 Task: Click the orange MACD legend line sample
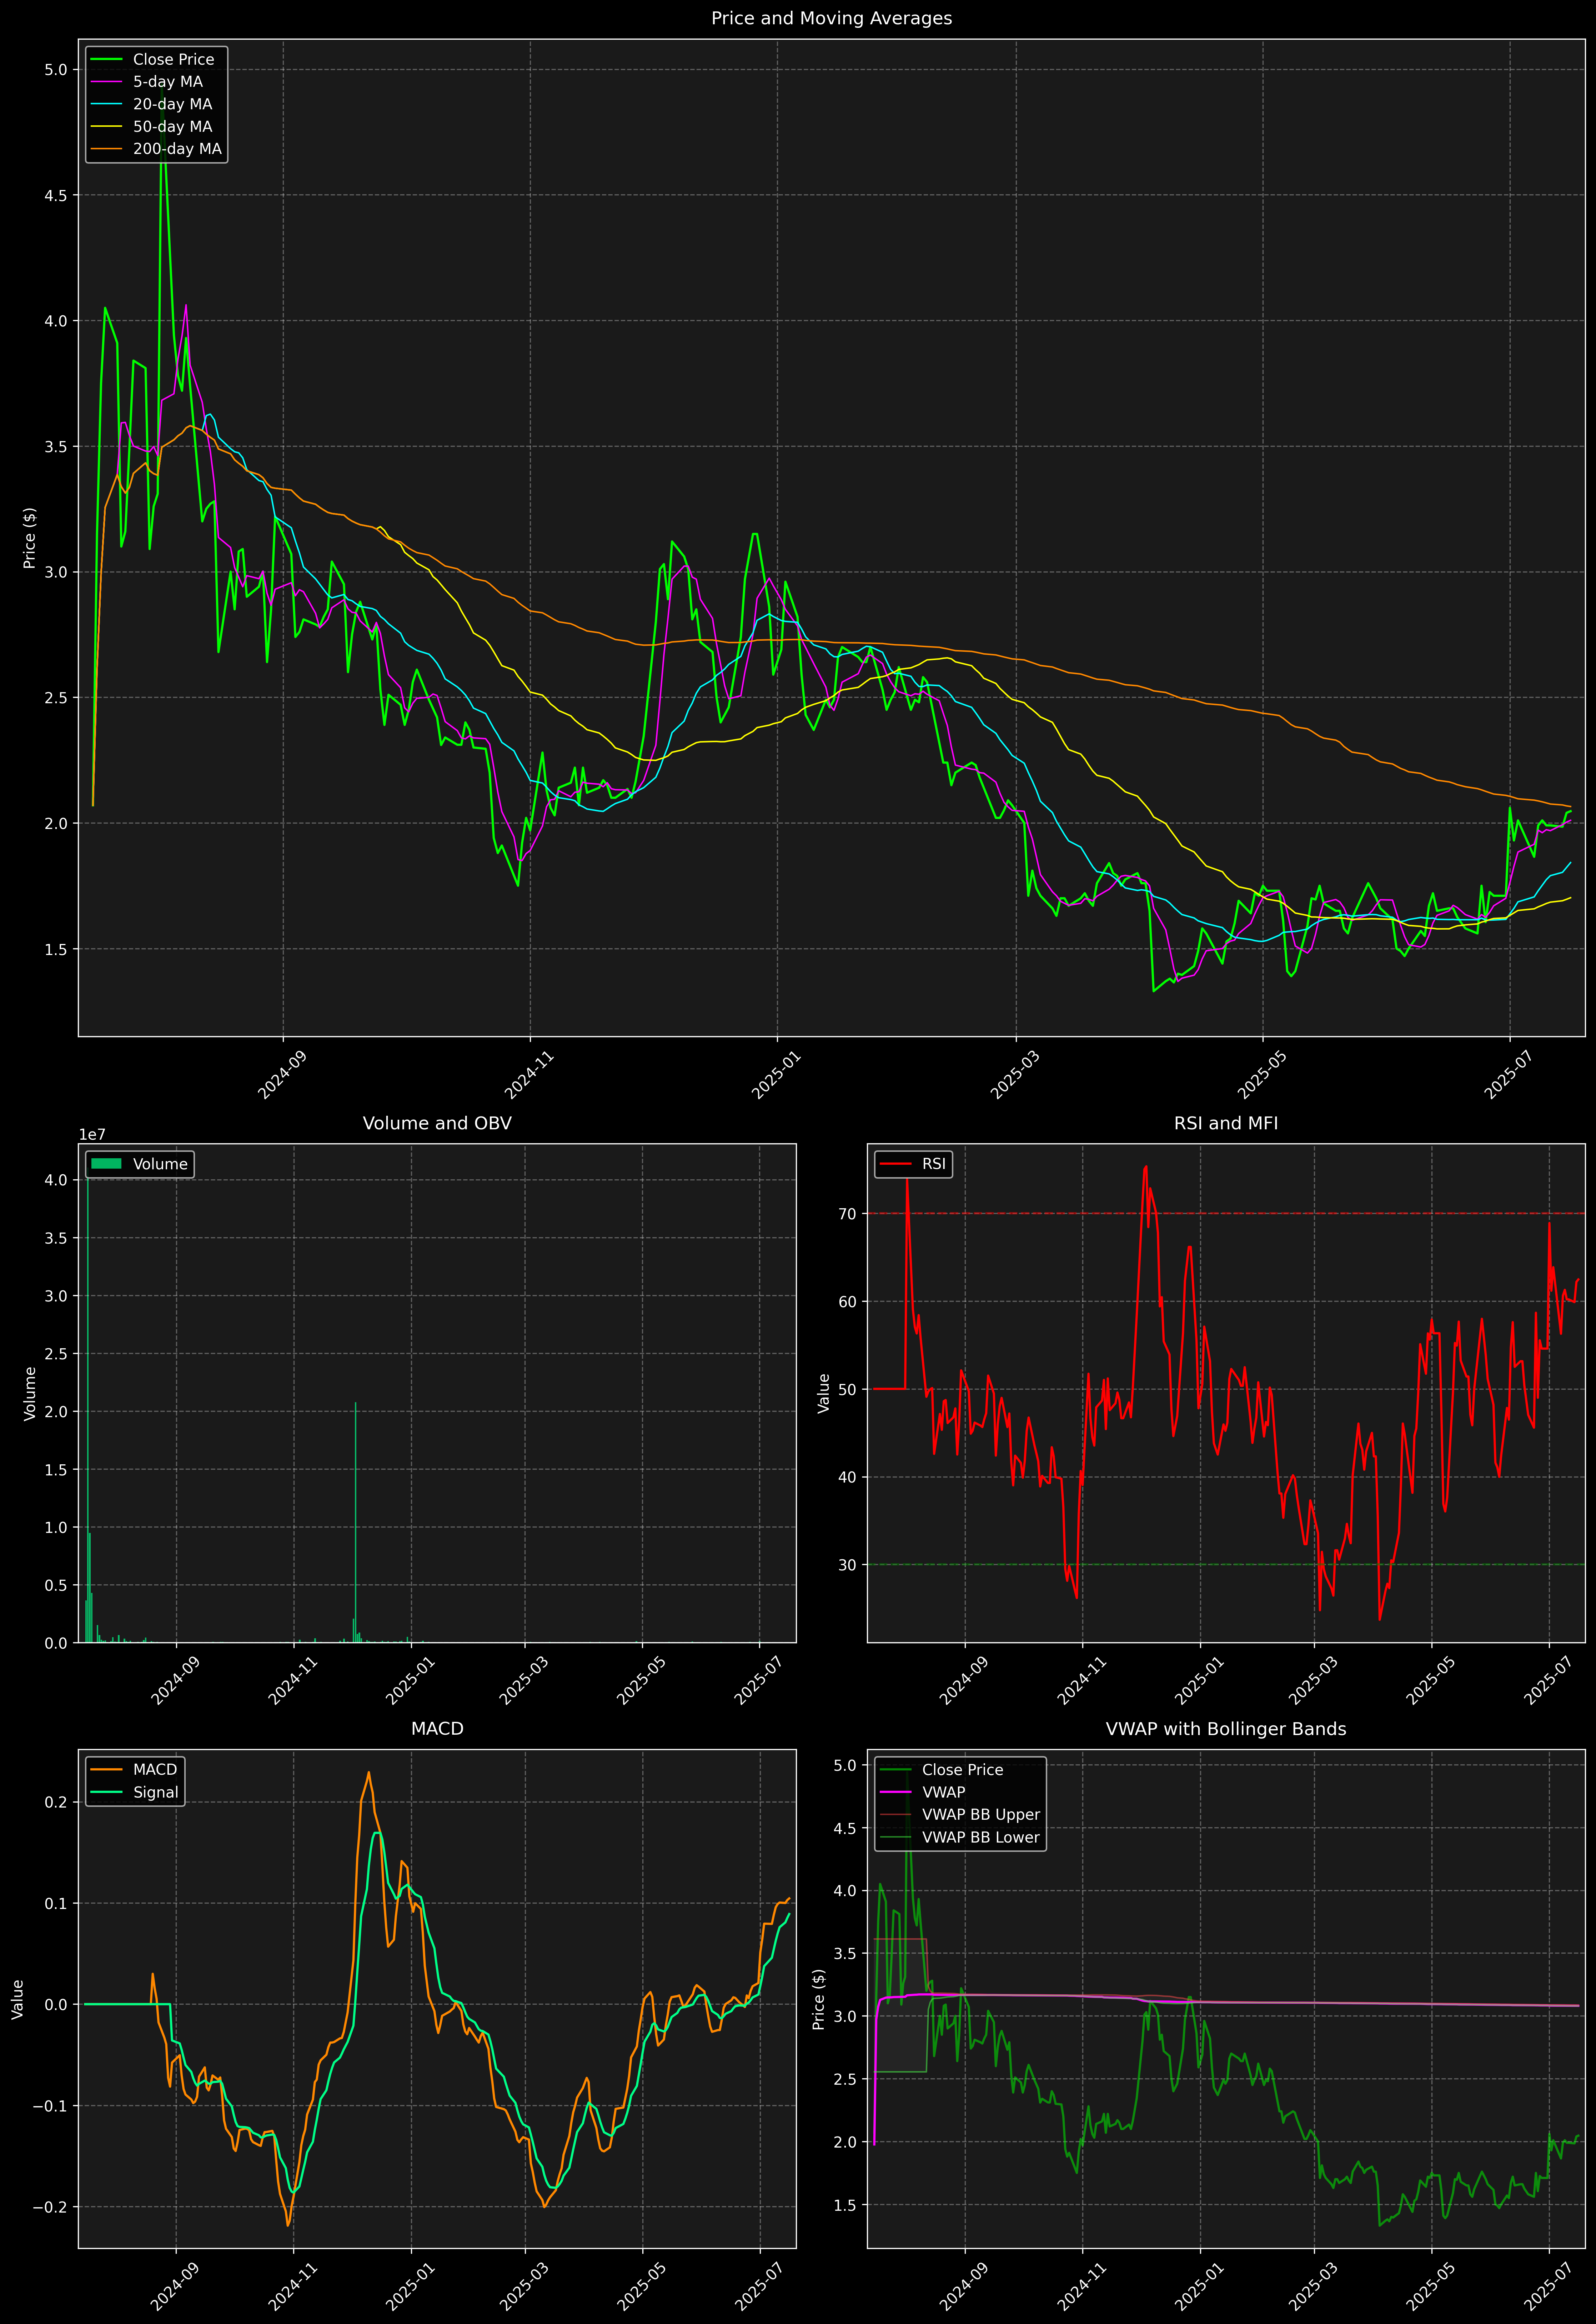(106, 1770)
